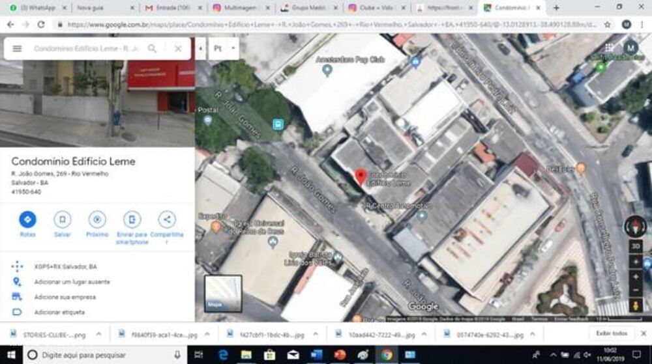
Task: Expand options for 0574740e jpg download
Action: click(x=532, y=334)
